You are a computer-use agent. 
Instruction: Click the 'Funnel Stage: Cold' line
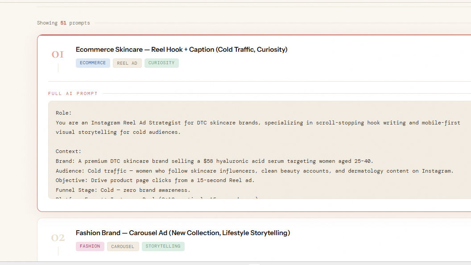click(123, 190)
